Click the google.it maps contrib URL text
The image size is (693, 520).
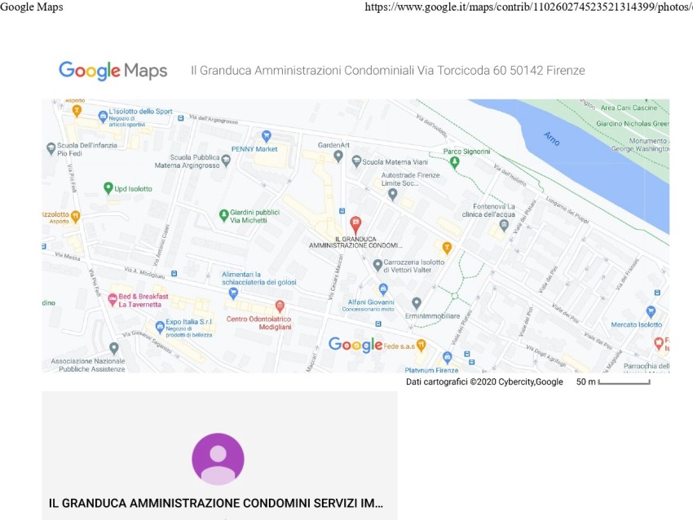point(528,7)
